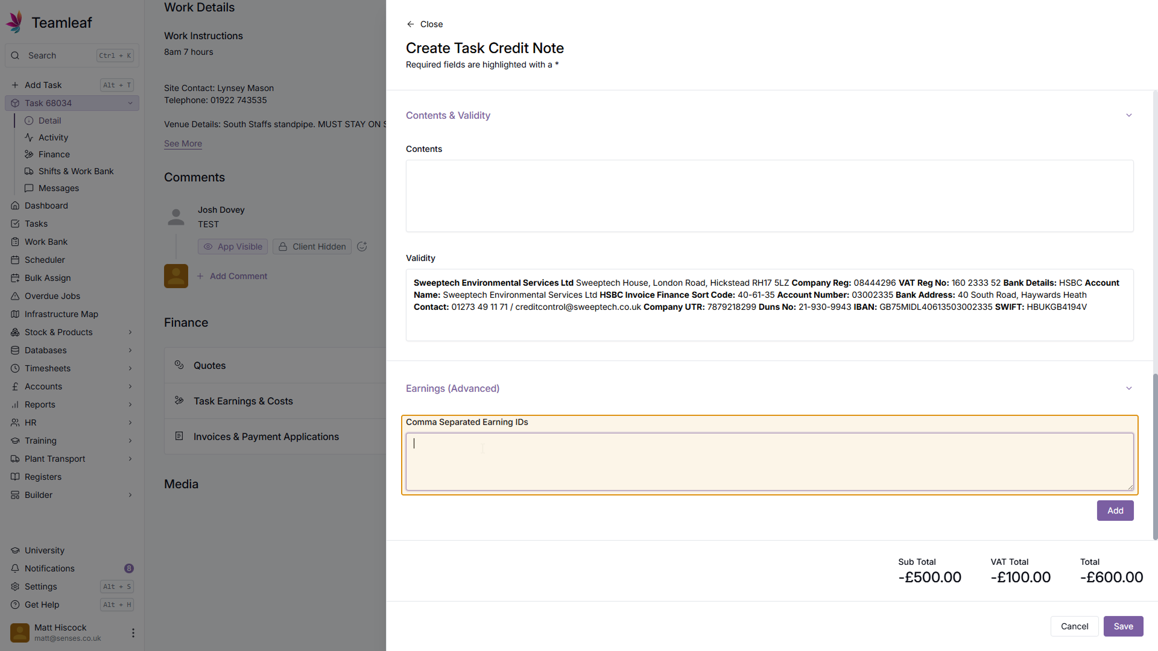Viewport: 1158px width, 651px height.
Task: Collapse the Earnings (Advanced) section
Action: [x=1128, y=388]
